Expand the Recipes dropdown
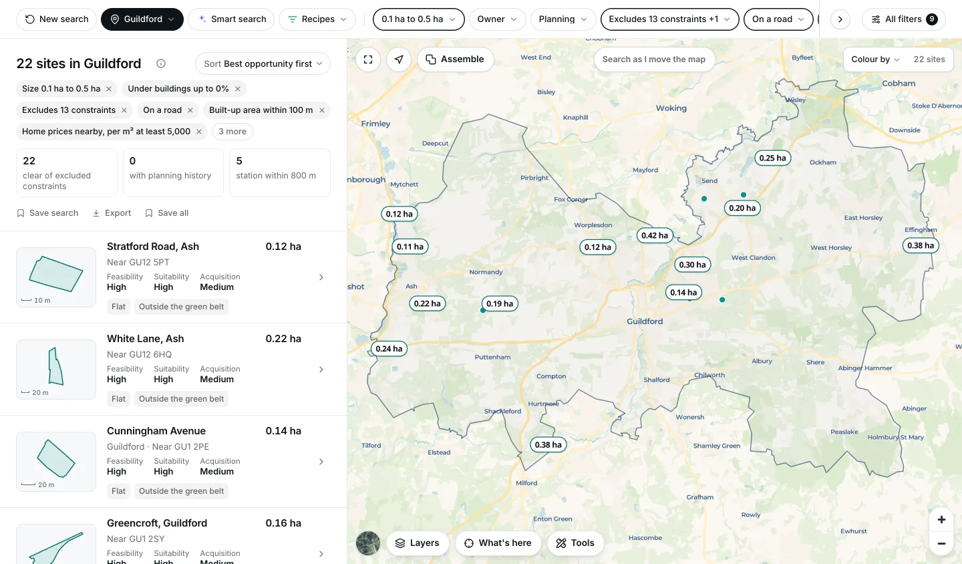This screenshot has width=962, height=564. click(317, 19)
